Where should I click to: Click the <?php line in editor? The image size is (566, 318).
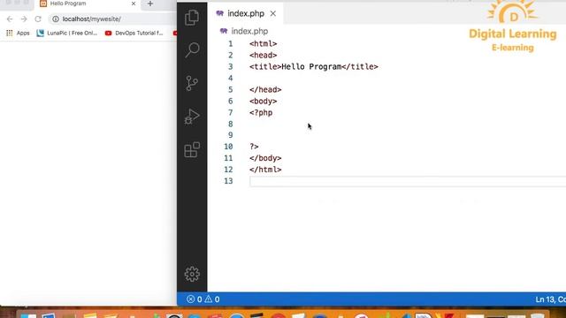261,112
